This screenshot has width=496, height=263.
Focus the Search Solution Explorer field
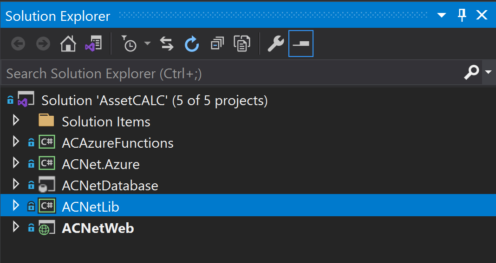tap(233, 73)
